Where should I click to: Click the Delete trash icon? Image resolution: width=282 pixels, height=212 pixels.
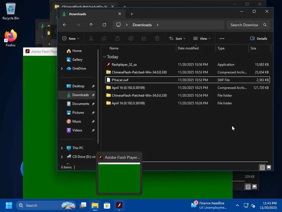pyautogui.click(x=157, y=38)
